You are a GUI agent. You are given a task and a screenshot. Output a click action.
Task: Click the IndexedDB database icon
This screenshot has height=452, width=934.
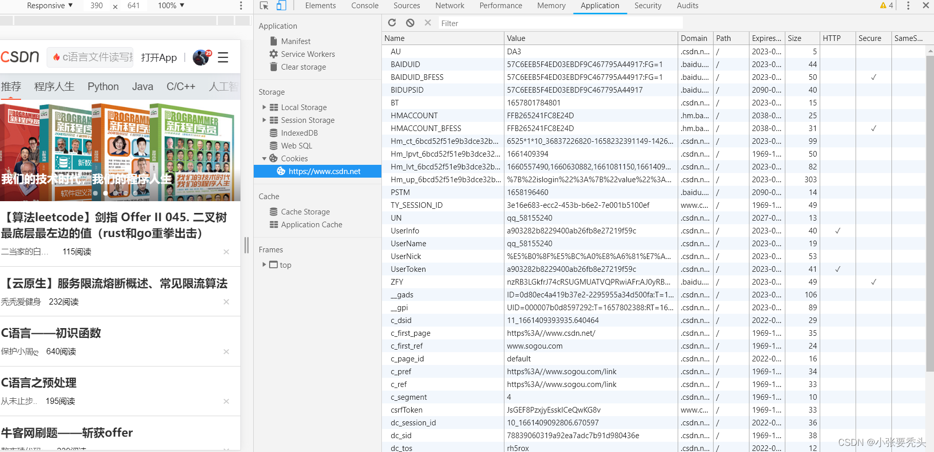[x=274, y=133]
